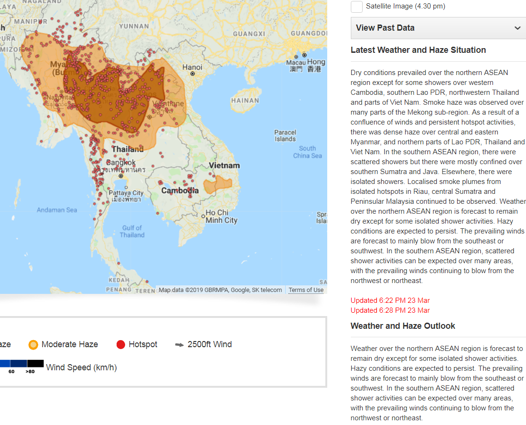Click the Ho Chi Minh City marker
Screen dimensions: 526x425
[x=203, y=217]
